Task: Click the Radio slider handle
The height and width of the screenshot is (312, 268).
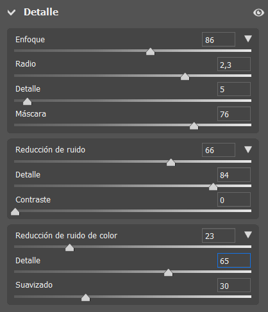Action: click(185, 76)
